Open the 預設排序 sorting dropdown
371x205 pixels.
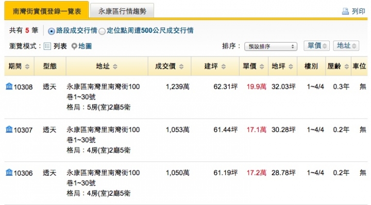[x=271, y=46]
